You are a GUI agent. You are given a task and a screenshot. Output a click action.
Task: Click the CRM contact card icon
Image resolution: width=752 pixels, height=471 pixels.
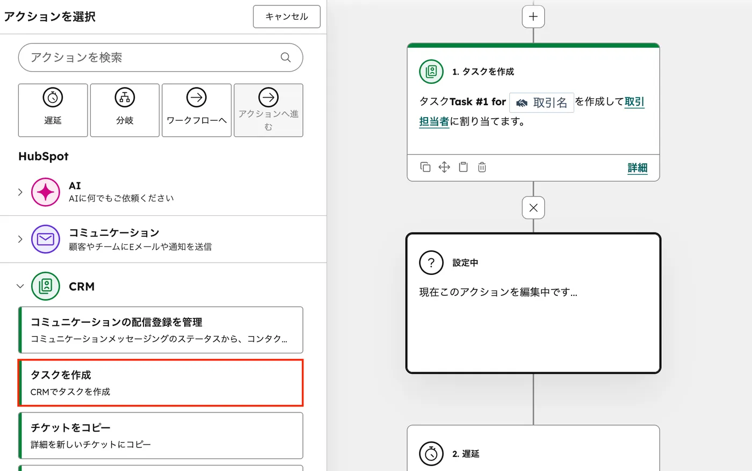pos(45,286)
